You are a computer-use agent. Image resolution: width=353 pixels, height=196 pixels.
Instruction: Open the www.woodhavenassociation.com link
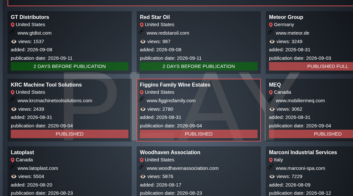tap(182, 168)
